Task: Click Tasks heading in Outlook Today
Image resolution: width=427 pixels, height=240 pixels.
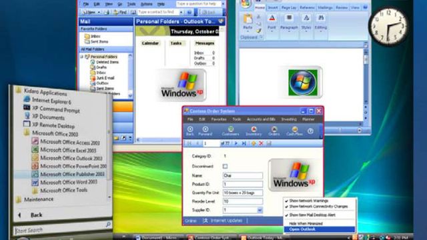Action: tap(176, 43)
